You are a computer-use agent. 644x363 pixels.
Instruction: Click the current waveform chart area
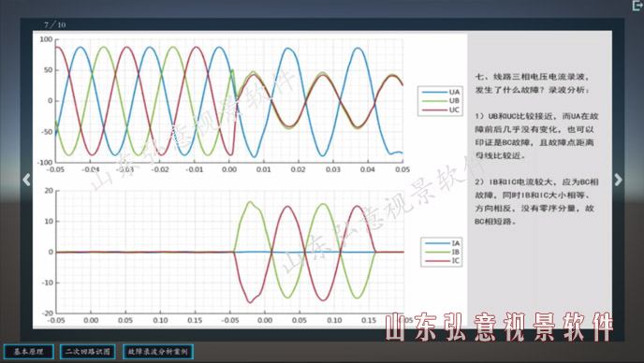click(230, 252)
